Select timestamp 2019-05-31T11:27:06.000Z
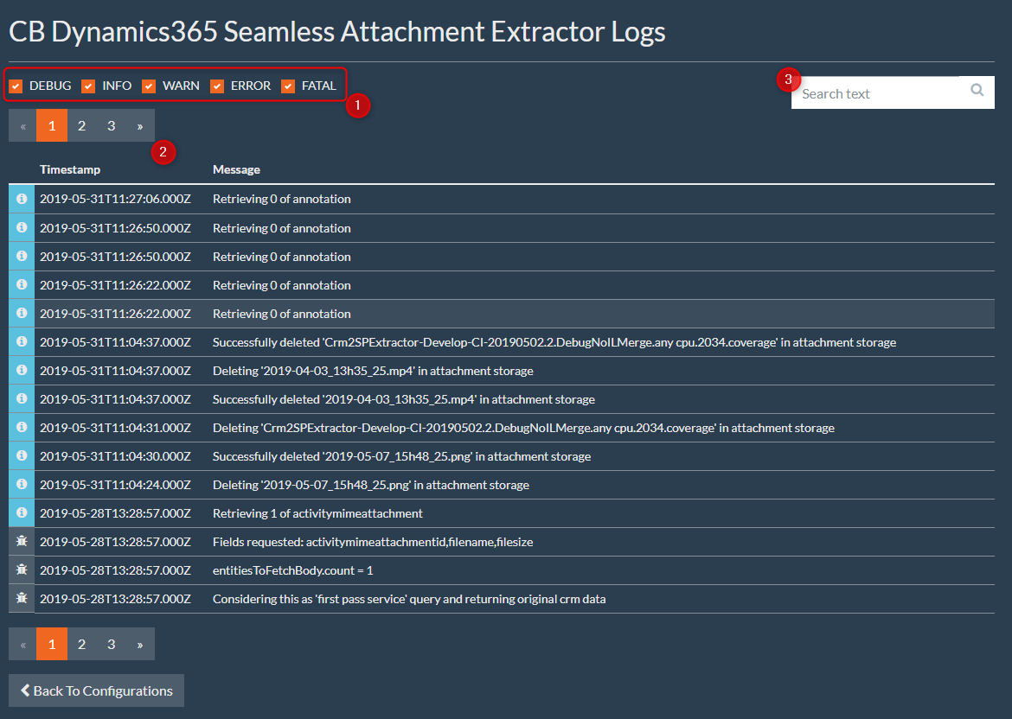The width and height of the screenshot is (1012, 719). click(x=115, y=200)
